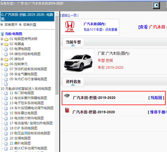Expand the 01 电路图使用说明 folder

(x=2, y=39)
